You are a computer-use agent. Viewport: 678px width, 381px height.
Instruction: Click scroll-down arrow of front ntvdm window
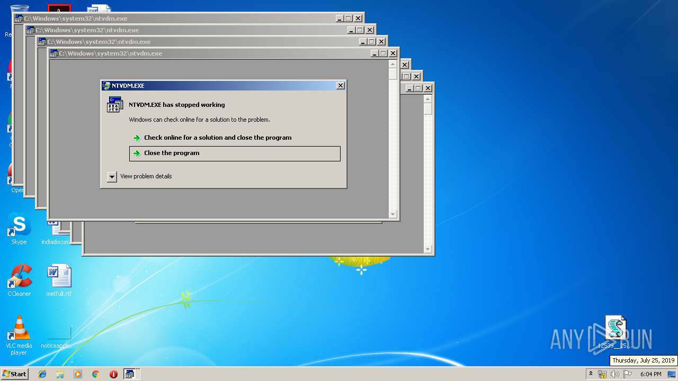[392, 214]
